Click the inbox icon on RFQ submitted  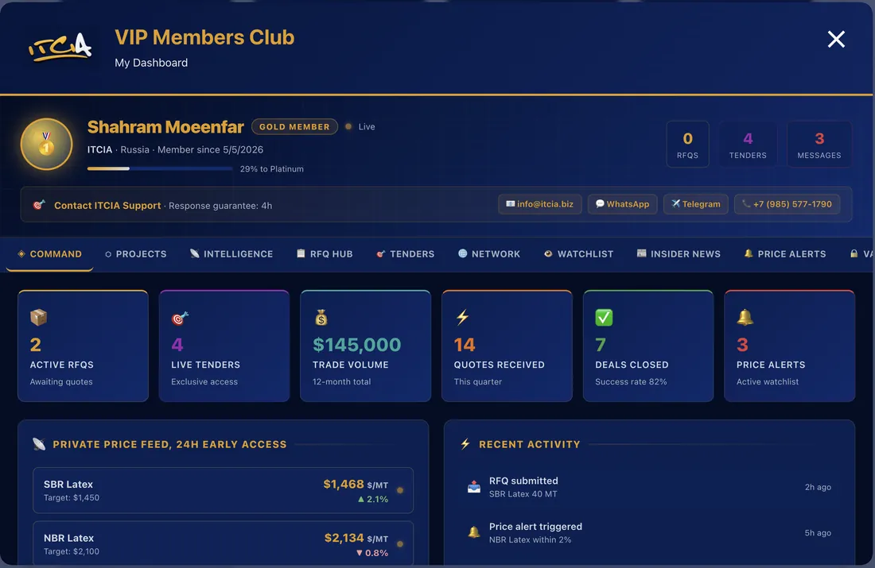point(474,487)
